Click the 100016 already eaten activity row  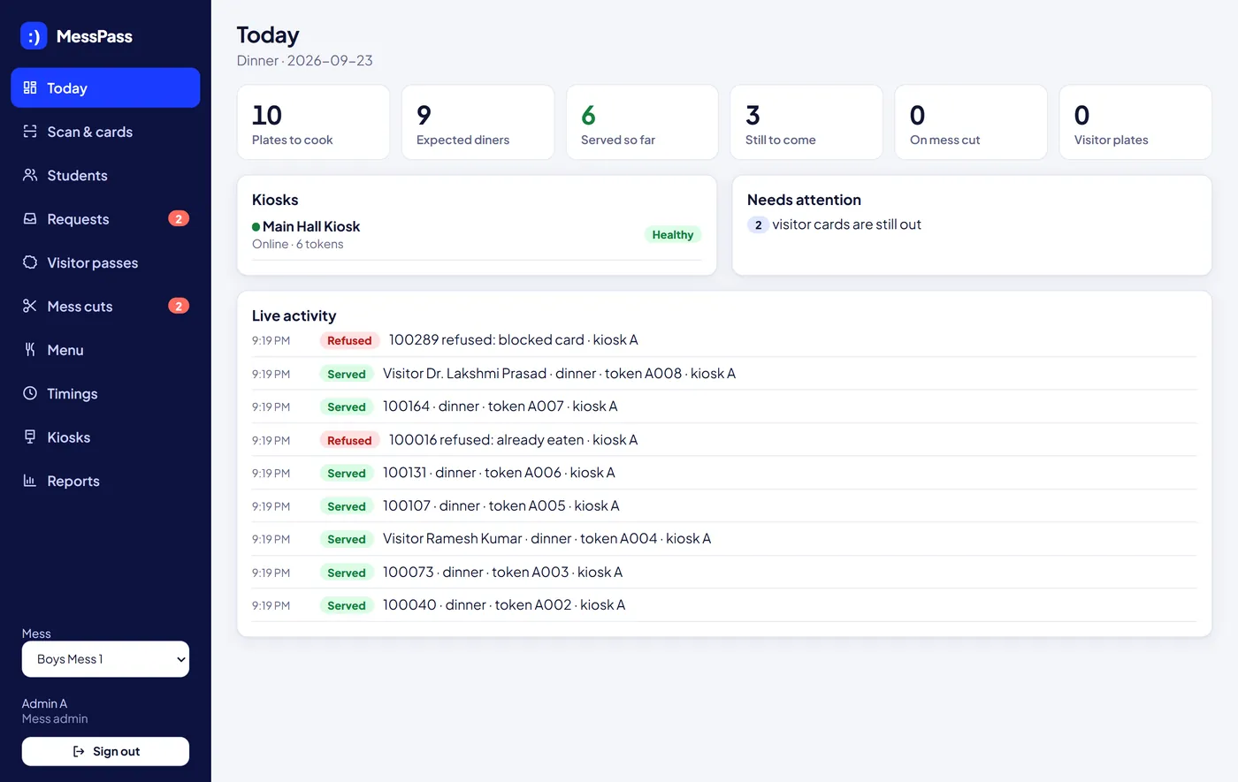tap(724, 440)
